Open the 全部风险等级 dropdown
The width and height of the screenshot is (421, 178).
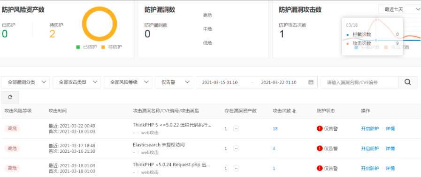tap(128, 82)
